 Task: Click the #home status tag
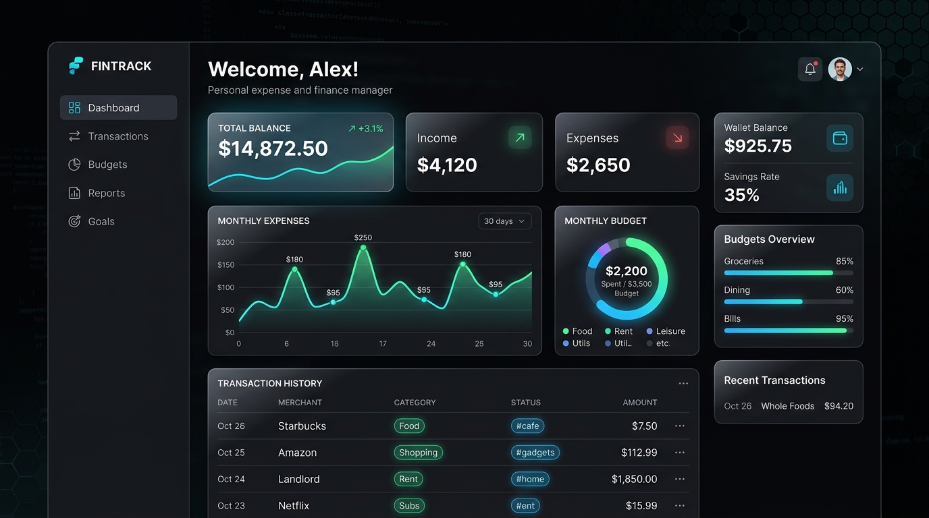(530, 479)
